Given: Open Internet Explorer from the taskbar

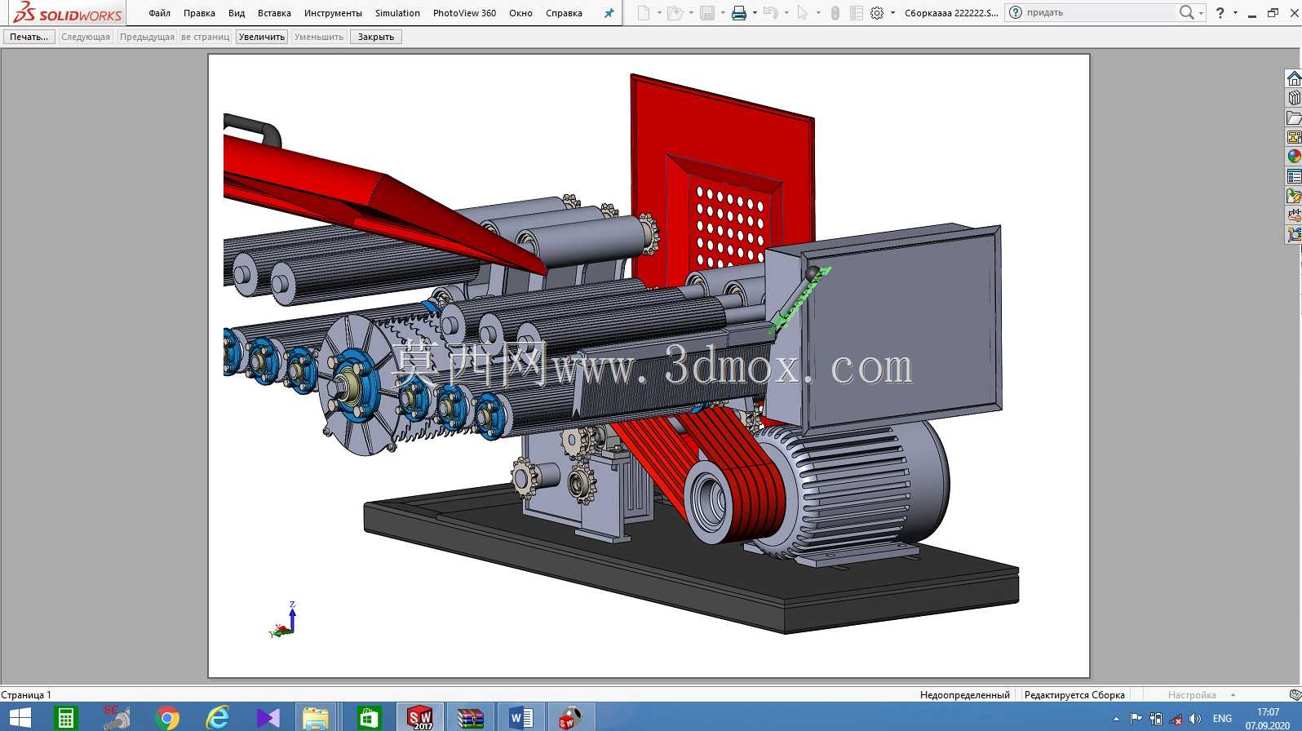Looking at the screenshot, I should click(218, 718).
